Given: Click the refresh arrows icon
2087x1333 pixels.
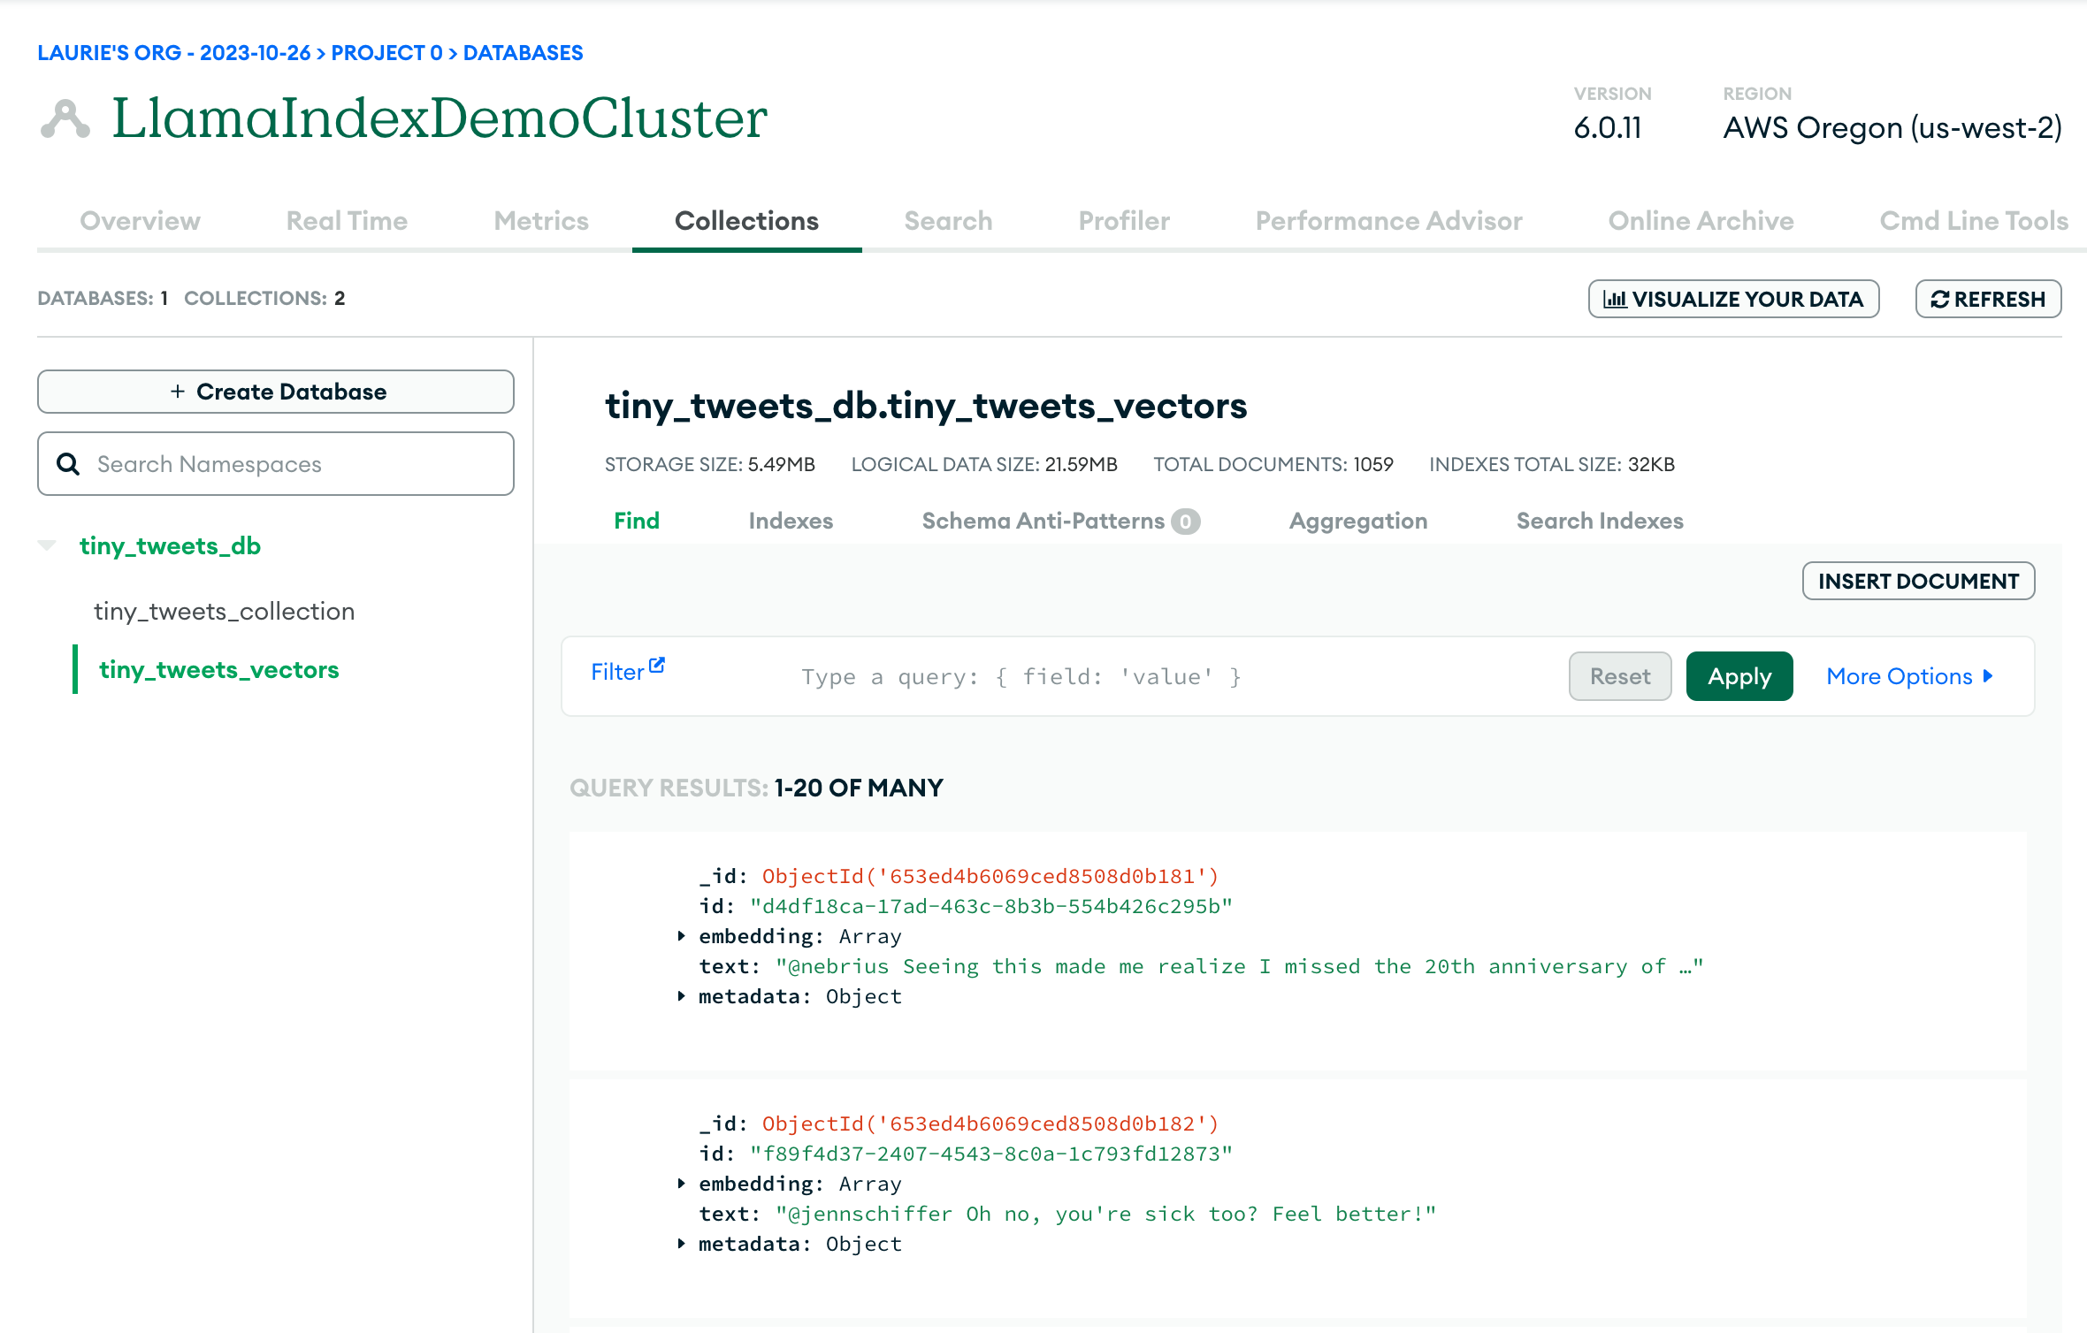Looking at the screenshot, I should (1940, 300).
